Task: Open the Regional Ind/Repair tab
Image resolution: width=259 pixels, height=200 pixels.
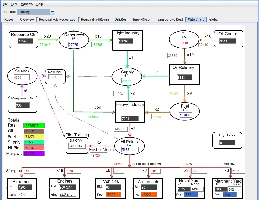Action: [95, 20]
